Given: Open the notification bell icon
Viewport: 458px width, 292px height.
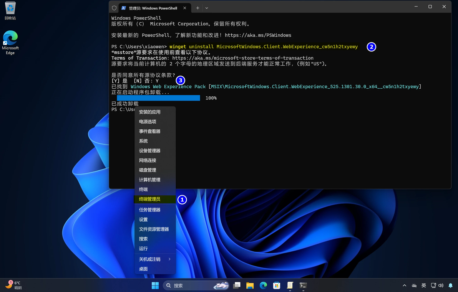Looking at the screenshot, I should click(x=450, y=285).
